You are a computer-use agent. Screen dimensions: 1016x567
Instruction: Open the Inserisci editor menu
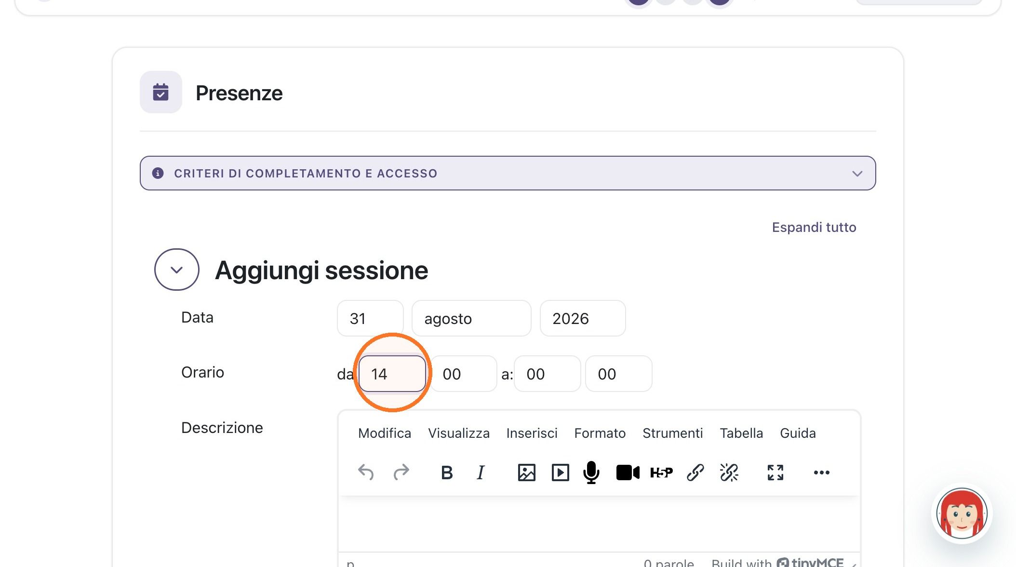coord(532,433)
